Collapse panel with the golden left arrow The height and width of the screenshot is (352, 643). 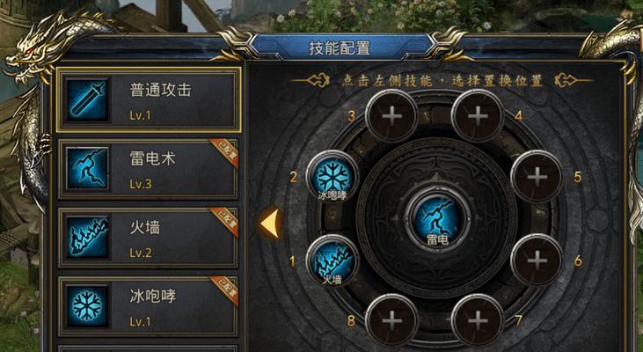click(270, 224)
